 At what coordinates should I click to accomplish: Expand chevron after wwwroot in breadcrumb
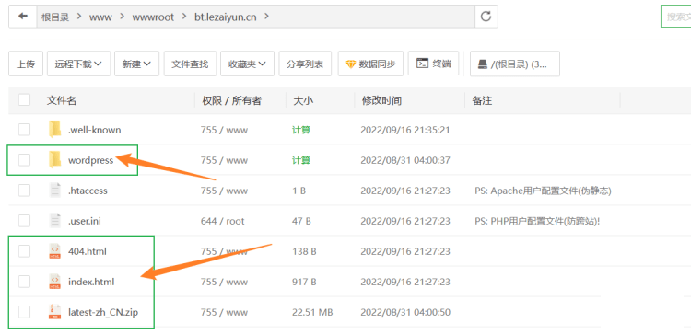click(184, 17)
